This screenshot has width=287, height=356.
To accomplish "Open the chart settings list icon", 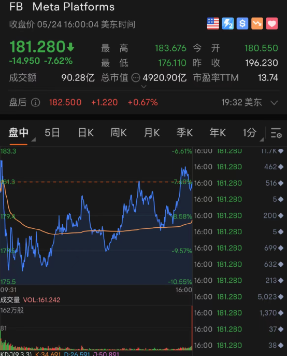I will pyautogui.click(x=276, y=133).
